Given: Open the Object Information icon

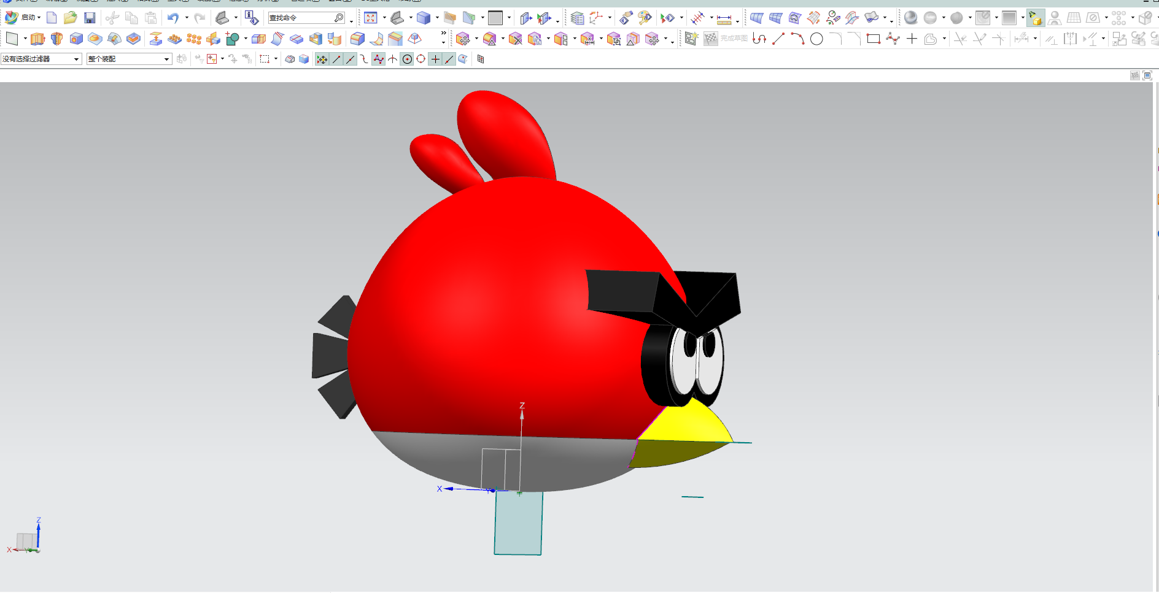Looking at the screenshot, I should pyautogui.click(x=252, y=18).
